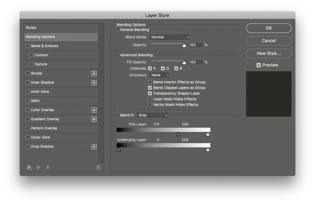The width and height of the screenshot is (315, 204).
Task: Add another Gradient Overlay with plus icon
Action: click(x=94, y=119)
